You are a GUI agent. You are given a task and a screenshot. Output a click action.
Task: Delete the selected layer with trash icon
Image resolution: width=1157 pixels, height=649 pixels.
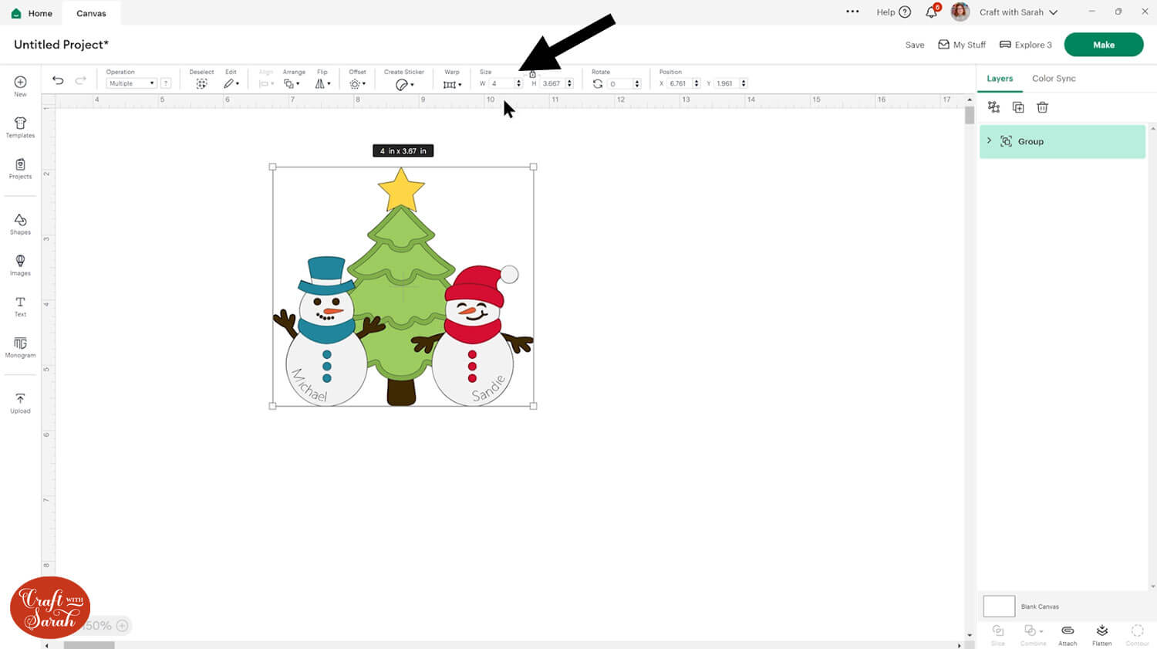(x=1042, y=107)
